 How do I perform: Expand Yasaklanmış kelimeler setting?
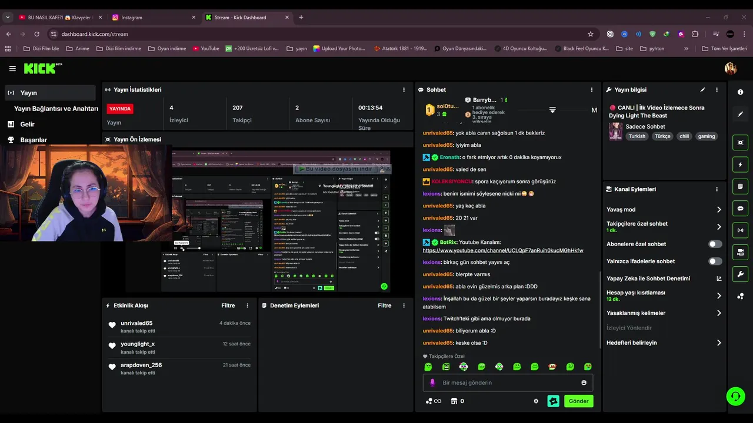(719, 313)
